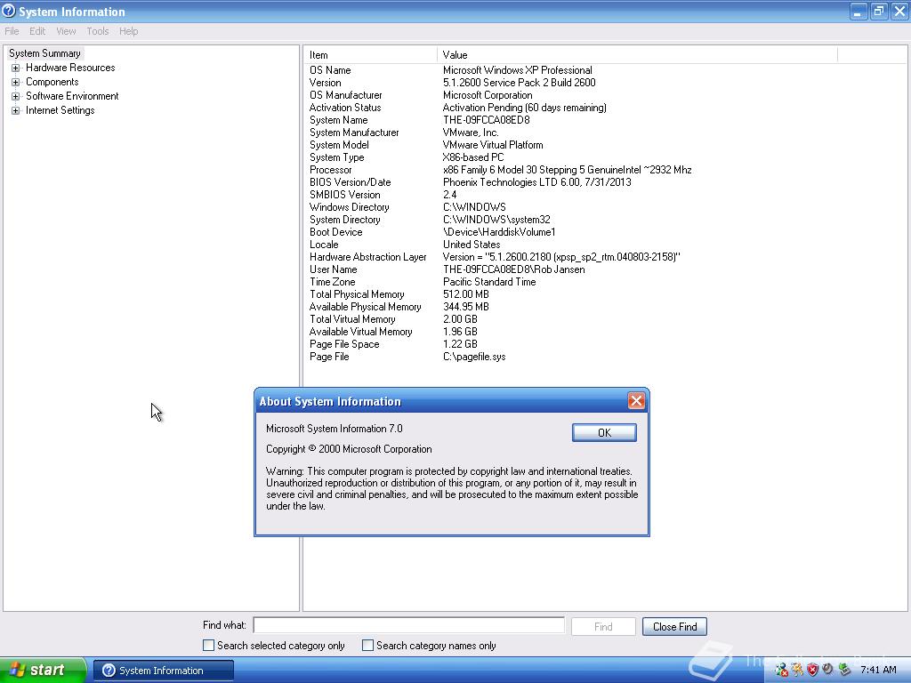911x683 pixels.
Task: Enable Search selected category only checkbox
Action: [208, 646]
